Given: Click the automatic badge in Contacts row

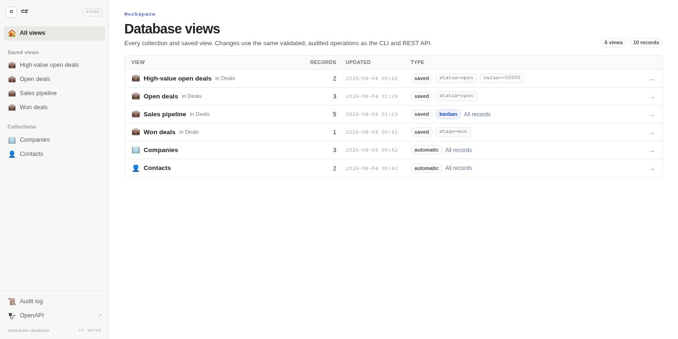Looking at the screenshot, I should click(427, 168).
